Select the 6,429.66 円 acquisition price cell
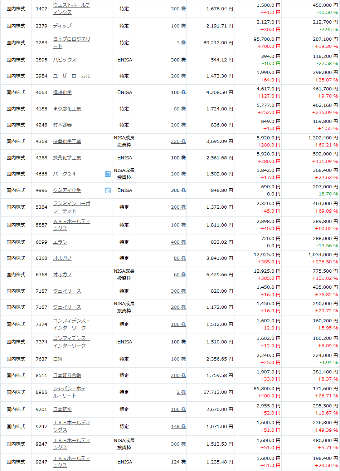Image resolution: width=340 pixels, height=471 pixels. (220, 274)
